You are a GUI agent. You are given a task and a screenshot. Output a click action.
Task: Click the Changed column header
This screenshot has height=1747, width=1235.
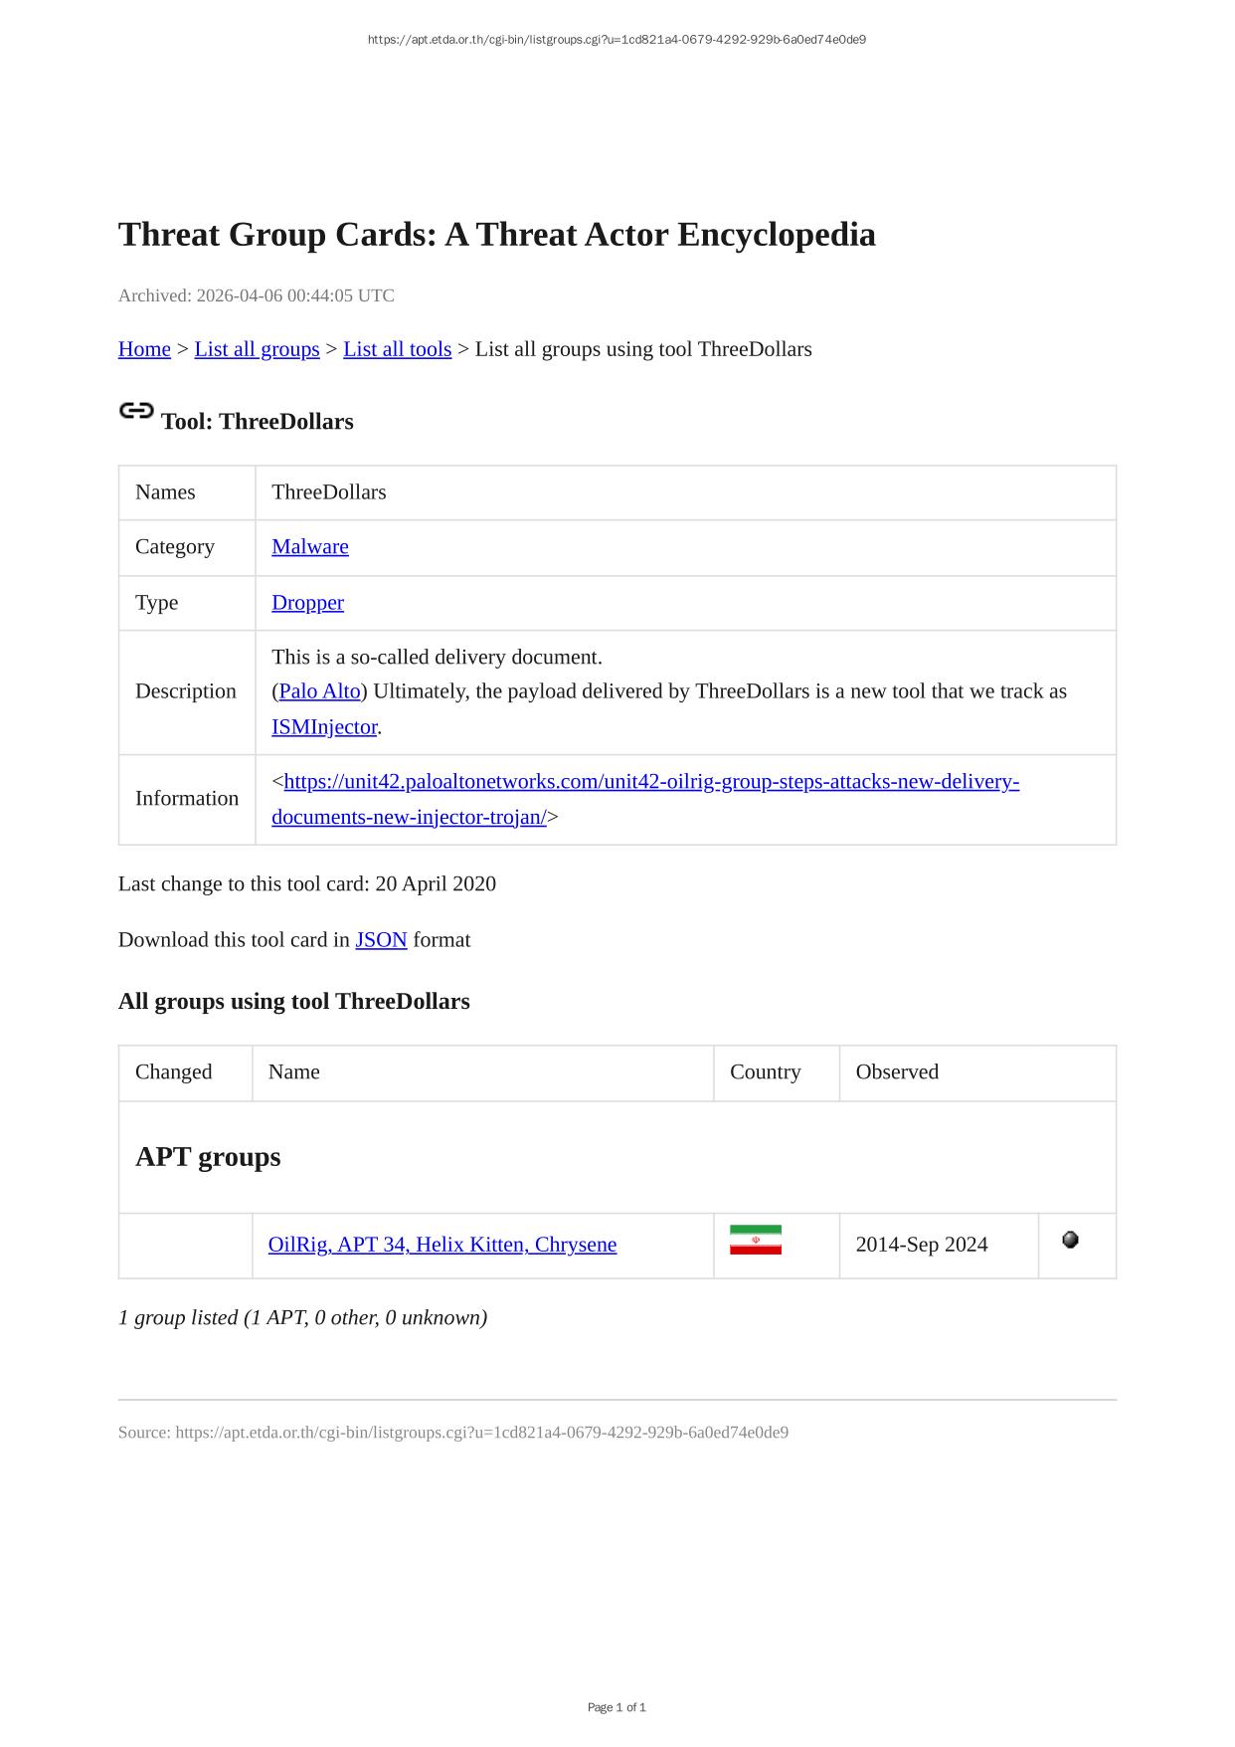[174, 1071]
